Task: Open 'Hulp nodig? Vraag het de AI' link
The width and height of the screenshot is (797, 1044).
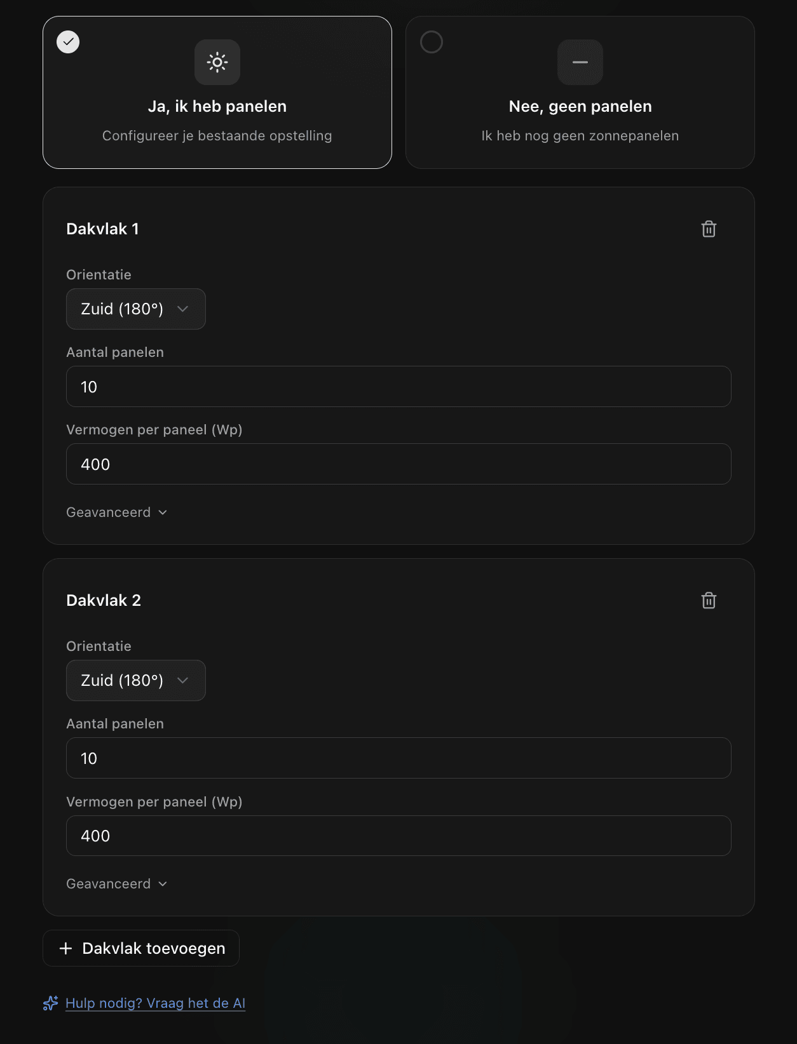Action: coord(154,1003)
